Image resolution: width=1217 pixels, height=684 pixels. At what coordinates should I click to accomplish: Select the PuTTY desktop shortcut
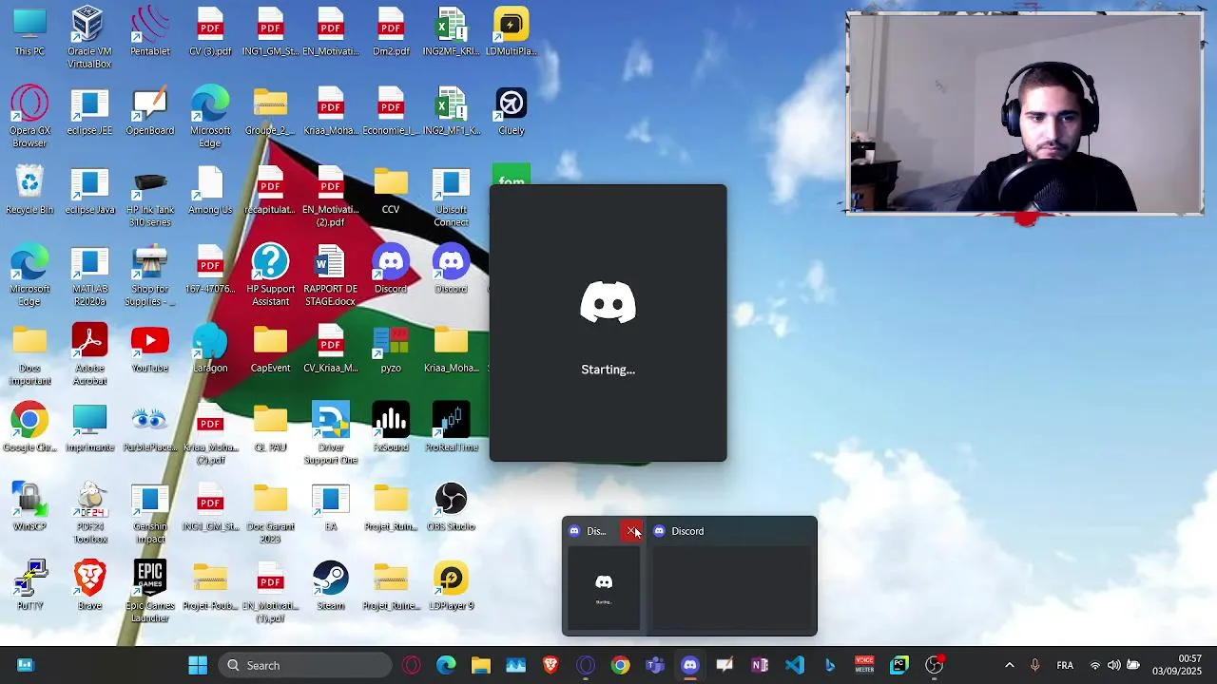[29, 586]
